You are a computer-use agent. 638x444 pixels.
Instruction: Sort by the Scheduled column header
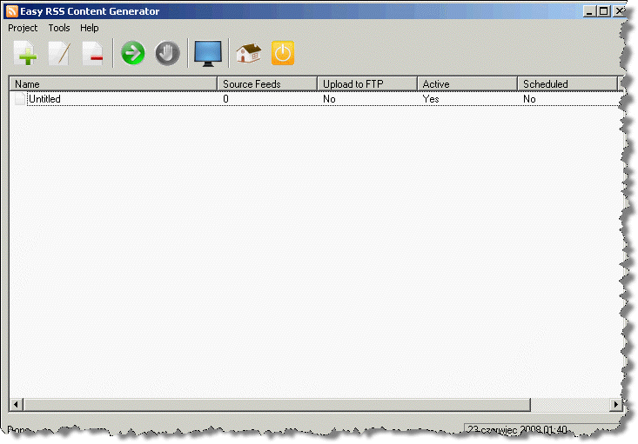(567, 83)
